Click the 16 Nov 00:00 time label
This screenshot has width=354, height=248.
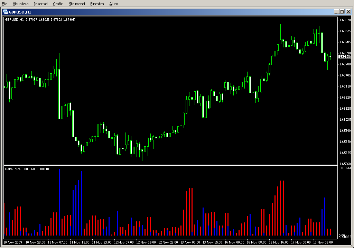[234, 242]
